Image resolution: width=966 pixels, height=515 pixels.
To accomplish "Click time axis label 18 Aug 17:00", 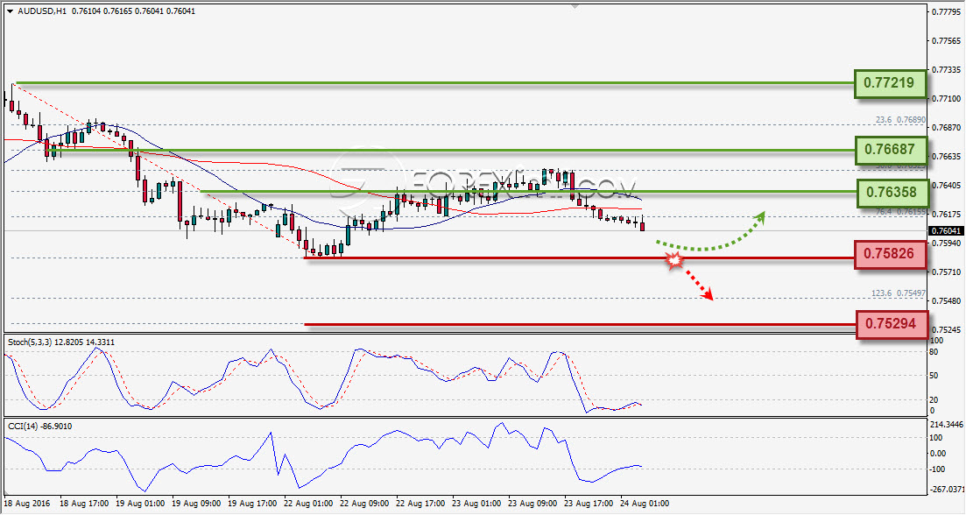I will coord(84,504).
